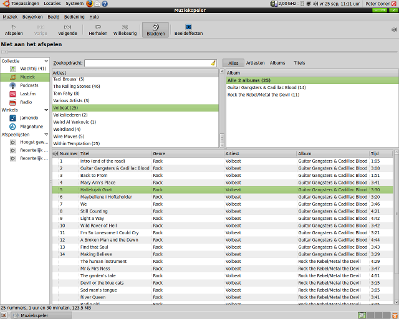Open the mail icon in top panel
The image size is (399, 319).
point(97,4)
